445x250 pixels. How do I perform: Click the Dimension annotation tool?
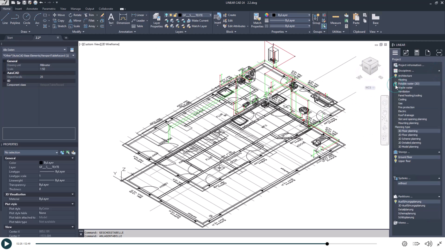tap(123, 19)
